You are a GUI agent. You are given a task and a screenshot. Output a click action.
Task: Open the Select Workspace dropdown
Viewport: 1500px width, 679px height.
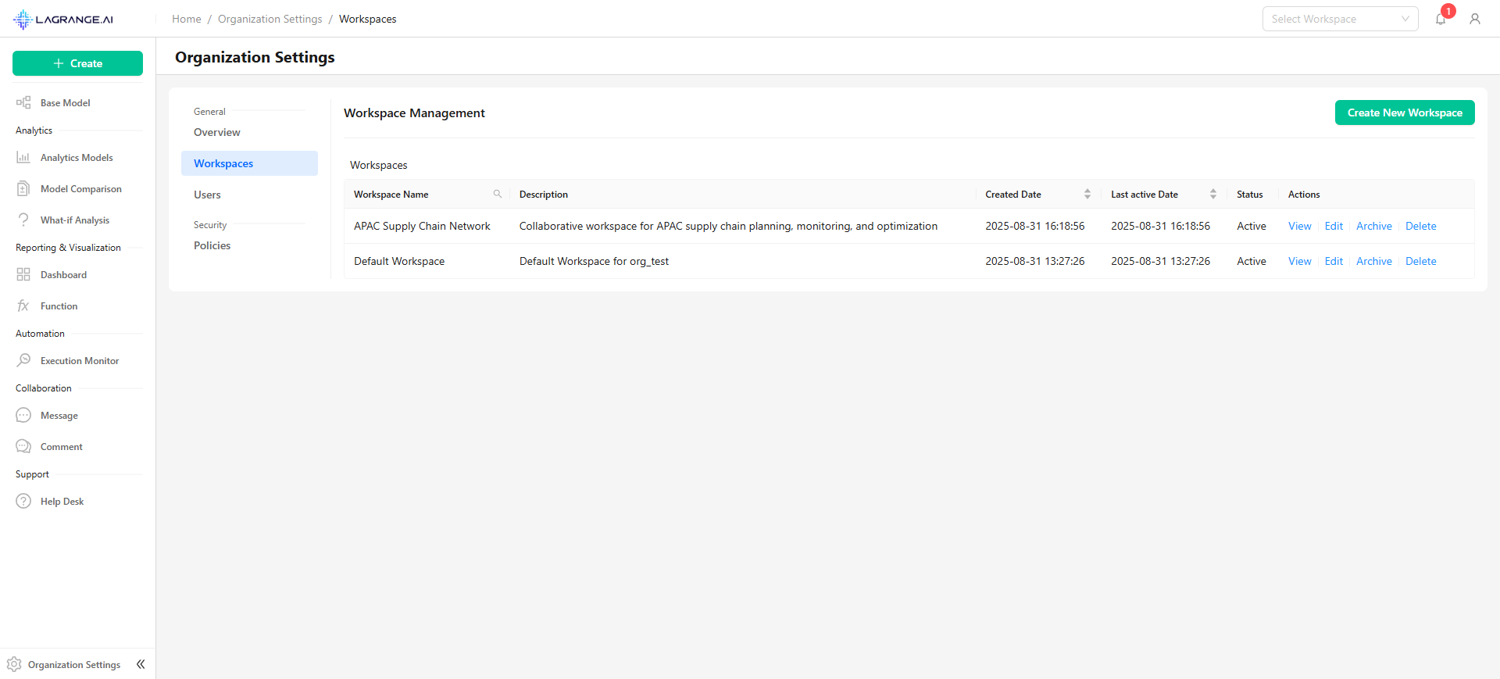1340,19
